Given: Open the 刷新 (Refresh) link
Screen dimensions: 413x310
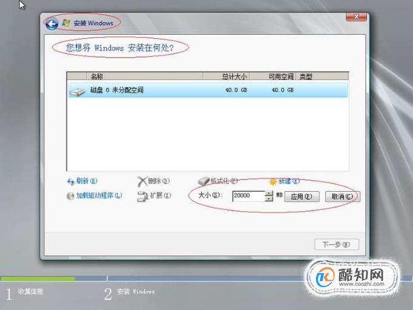Looking at the screenshot, I should [x=87, y=181].
